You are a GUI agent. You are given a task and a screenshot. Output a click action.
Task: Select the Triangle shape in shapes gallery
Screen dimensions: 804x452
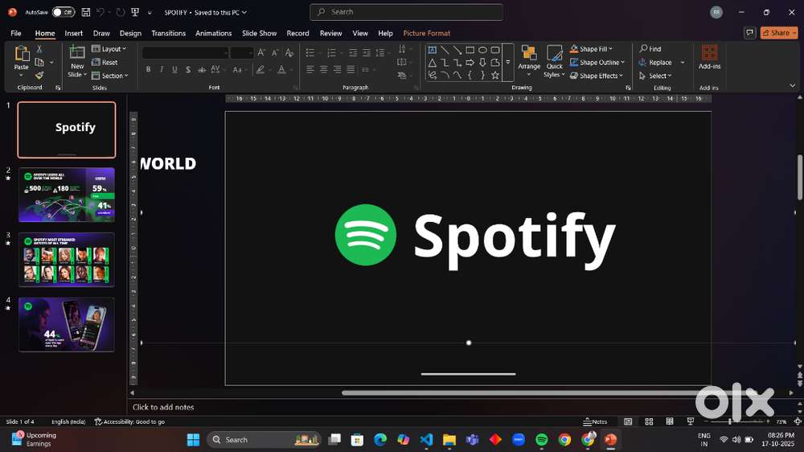(x=433, y=63)
